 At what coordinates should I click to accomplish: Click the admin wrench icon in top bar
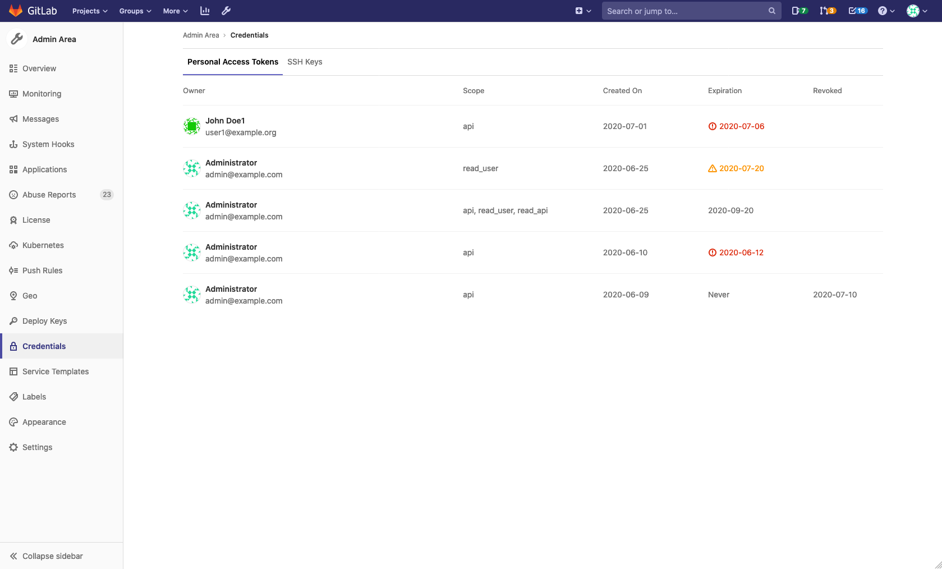point(226,10)
